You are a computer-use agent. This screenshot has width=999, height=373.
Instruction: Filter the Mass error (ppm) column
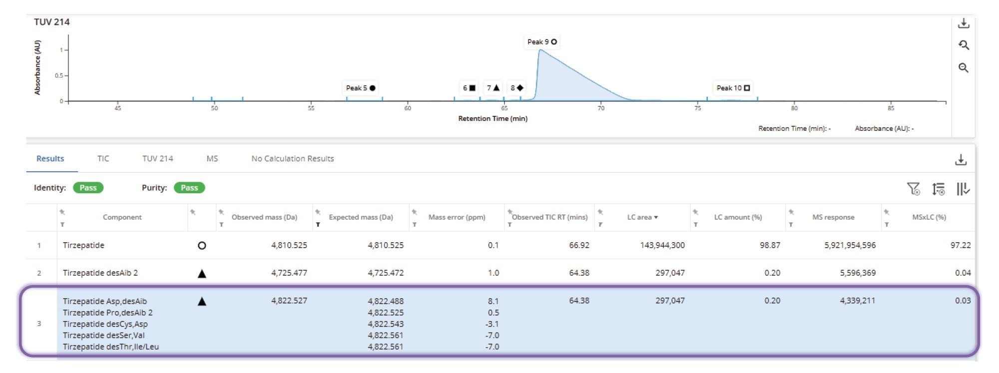(414, 225)
